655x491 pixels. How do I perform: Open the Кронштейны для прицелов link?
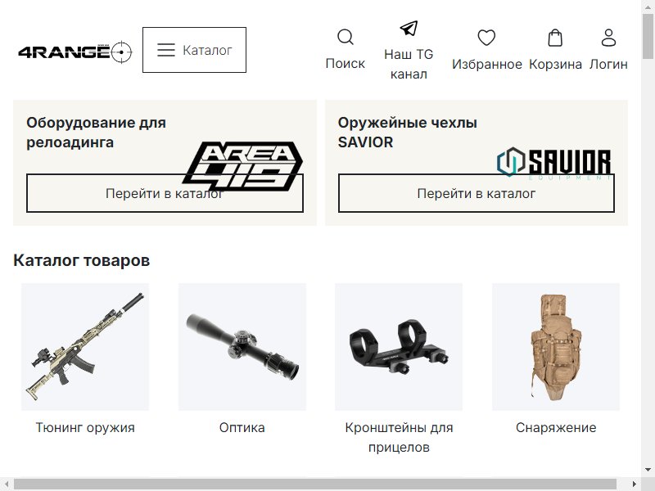click(399, 437)
